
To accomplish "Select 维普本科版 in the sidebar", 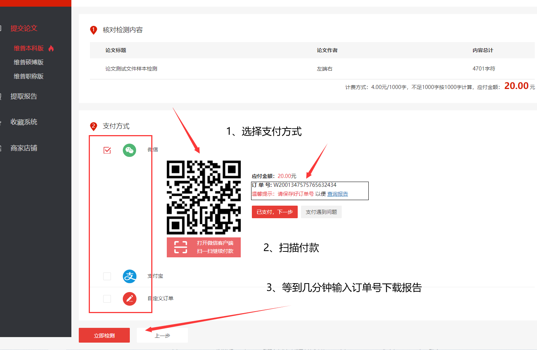I will point(28,48).
